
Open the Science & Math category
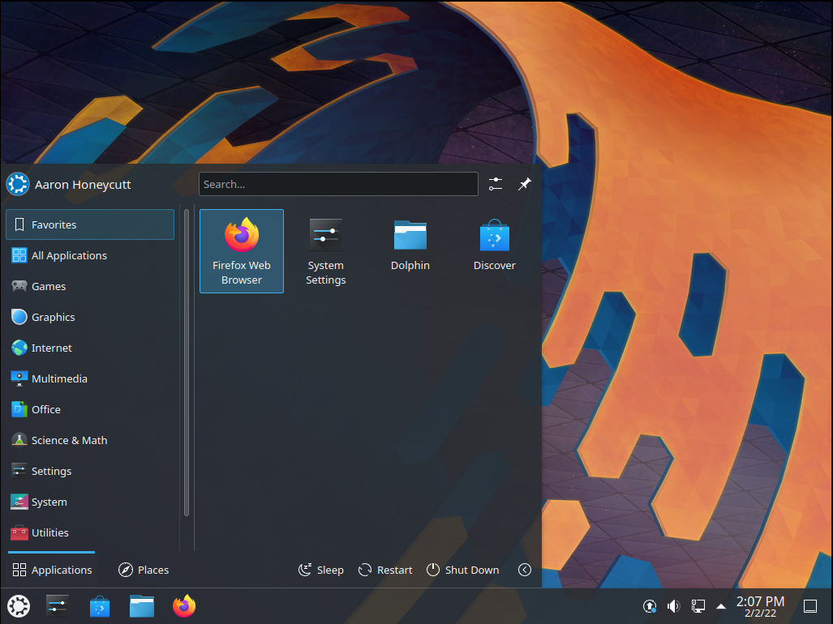click(x=90, y=440)
